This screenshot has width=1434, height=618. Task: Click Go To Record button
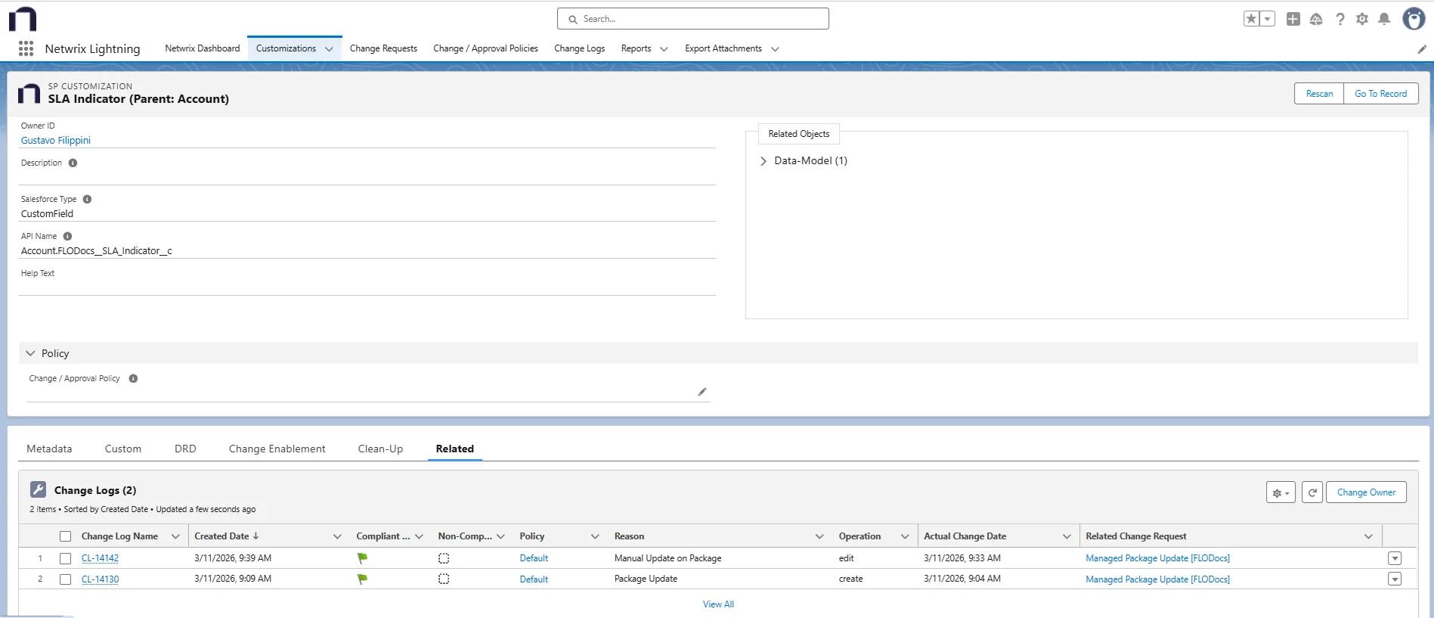pyautogui.click(x=1380, y=94)
